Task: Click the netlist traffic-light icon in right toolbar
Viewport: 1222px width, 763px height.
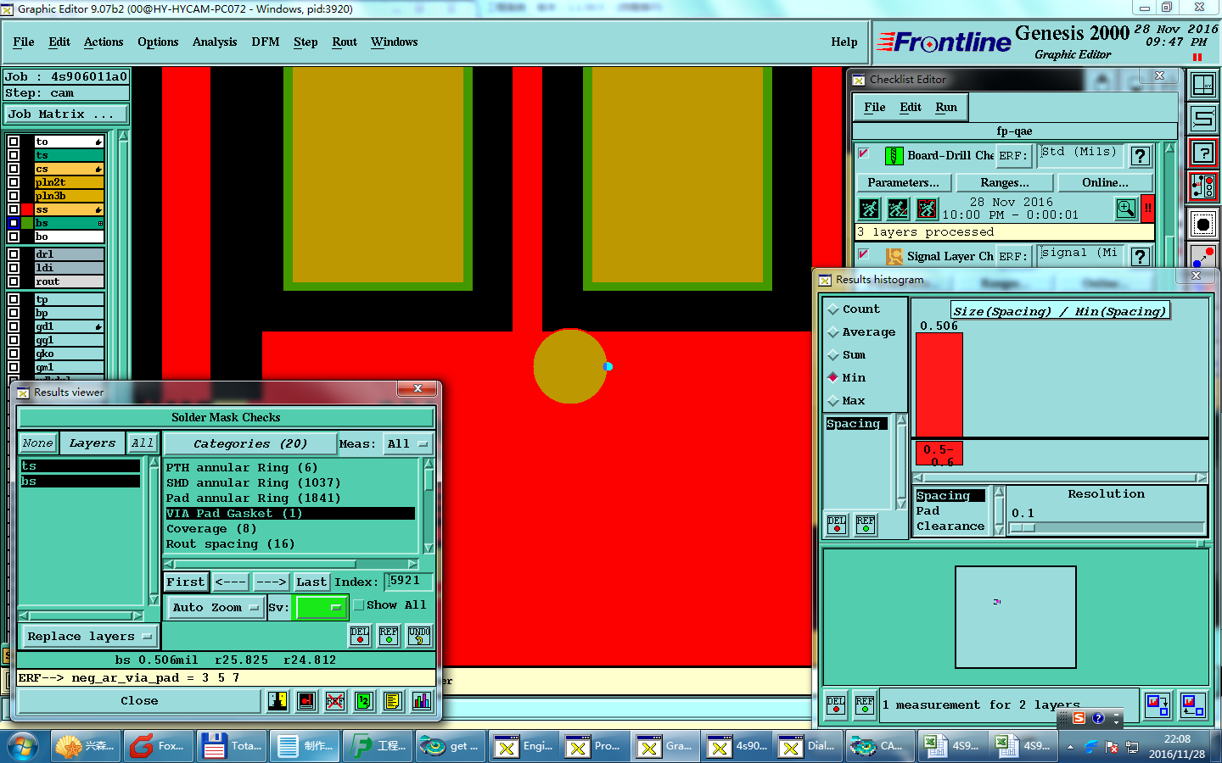Action: (1203, 187)
